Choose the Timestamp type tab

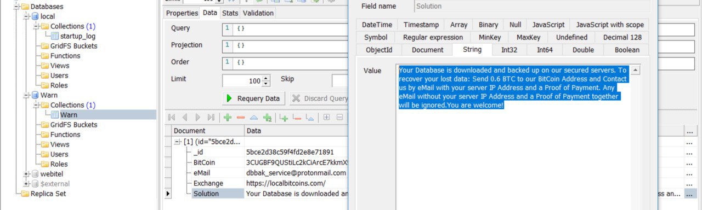[x=421, y=25]
